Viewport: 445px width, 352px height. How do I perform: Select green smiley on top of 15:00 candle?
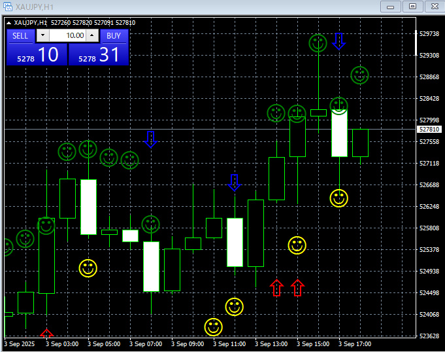coord(297,114)
